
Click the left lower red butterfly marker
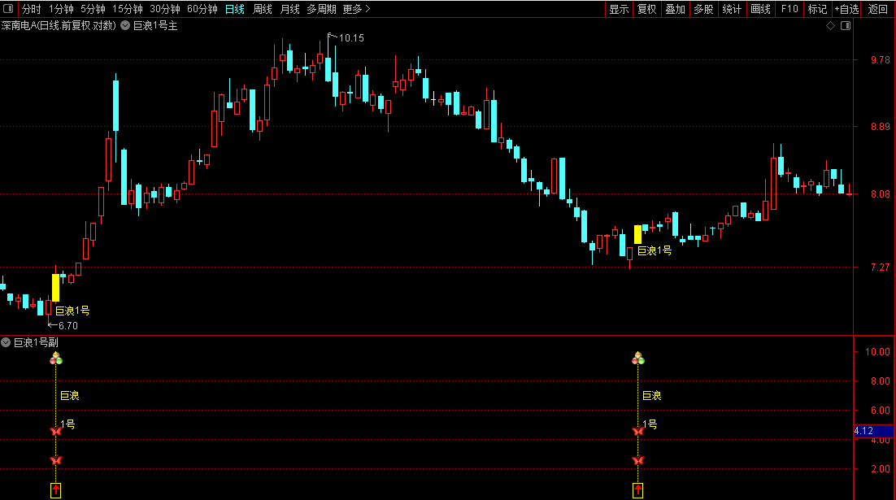(55, 460)
